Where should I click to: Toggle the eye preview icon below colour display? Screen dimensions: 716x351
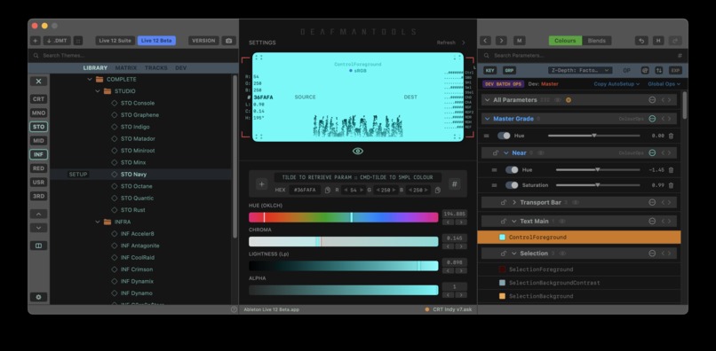tap(358, 151)
